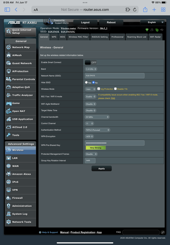Open AiProtection page

tap(20, 71)
